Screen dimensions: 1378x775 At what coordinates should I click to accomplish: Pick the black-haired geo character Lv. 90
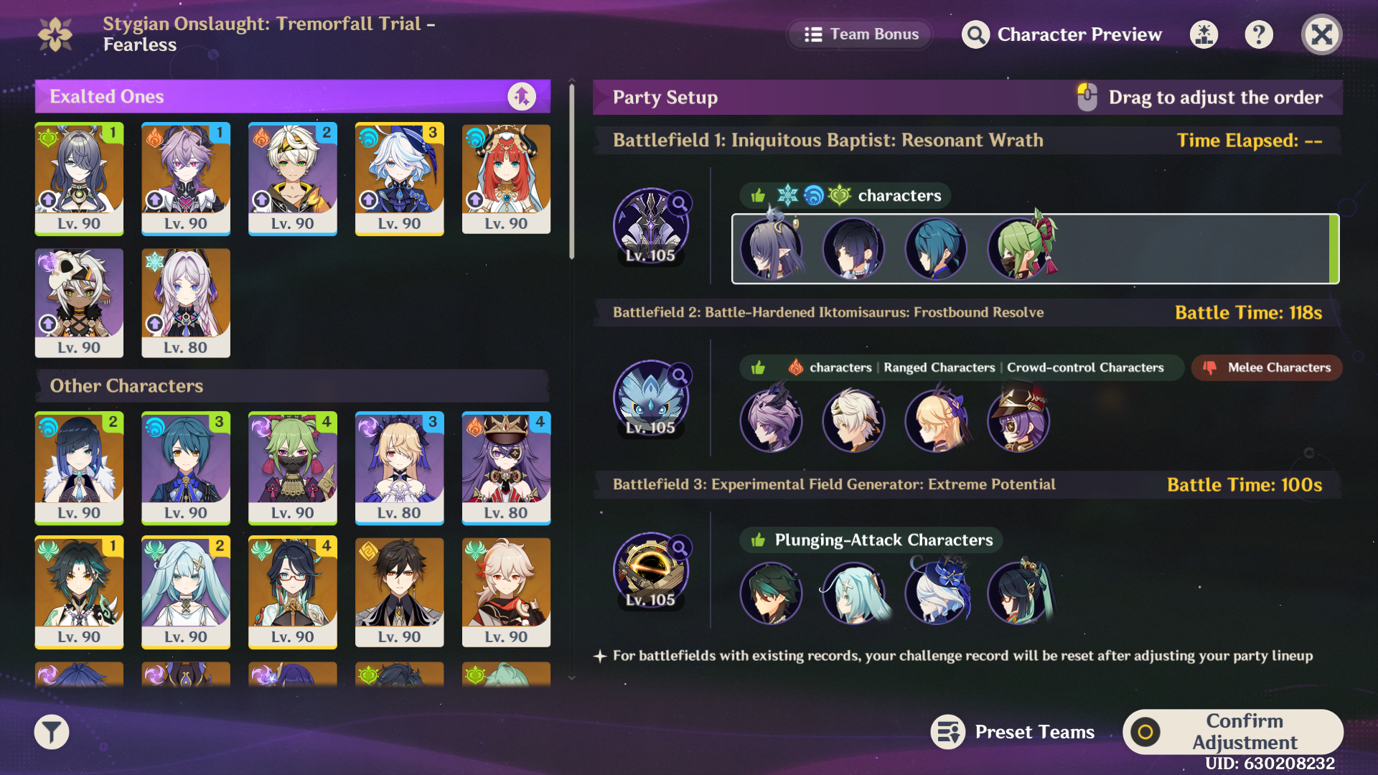[399, 592]
